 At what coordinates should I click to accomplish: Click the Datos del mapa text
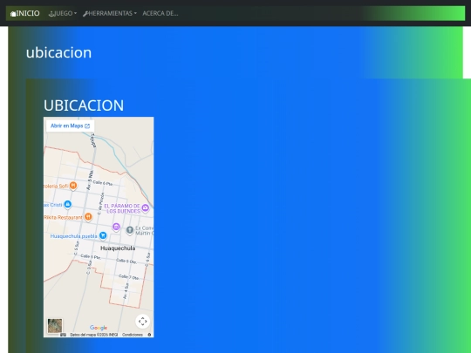(x=93, y=335)
